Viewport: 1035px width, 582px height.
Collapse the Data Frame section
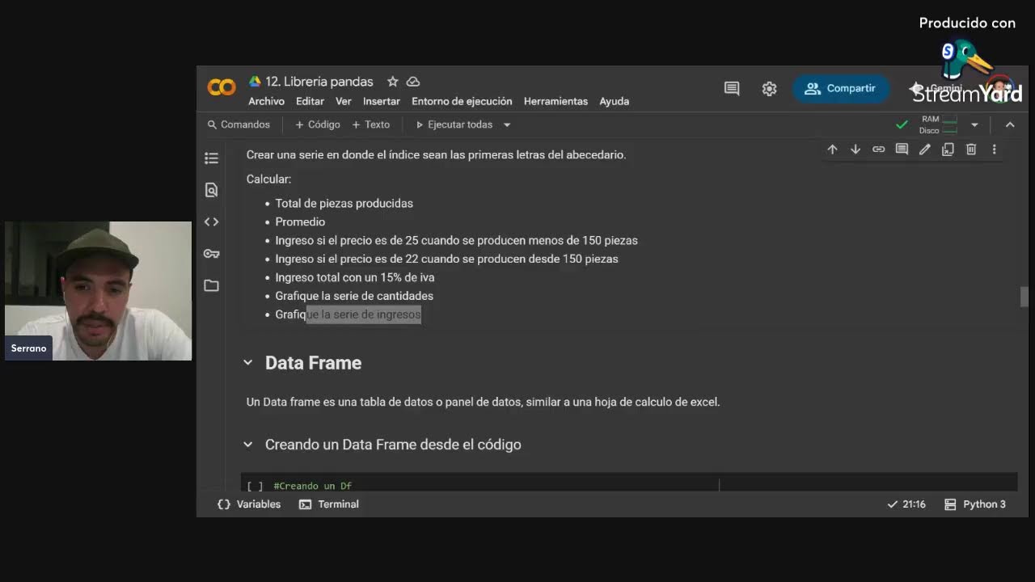(x=248, y=363)
